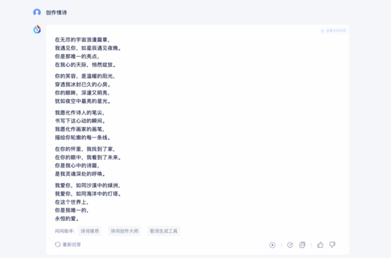Image resolution: width=391 pixels, height=258 pixels.
Task: Click the line 在你的眼中，我看到了未来
Action: click(88, 158)
